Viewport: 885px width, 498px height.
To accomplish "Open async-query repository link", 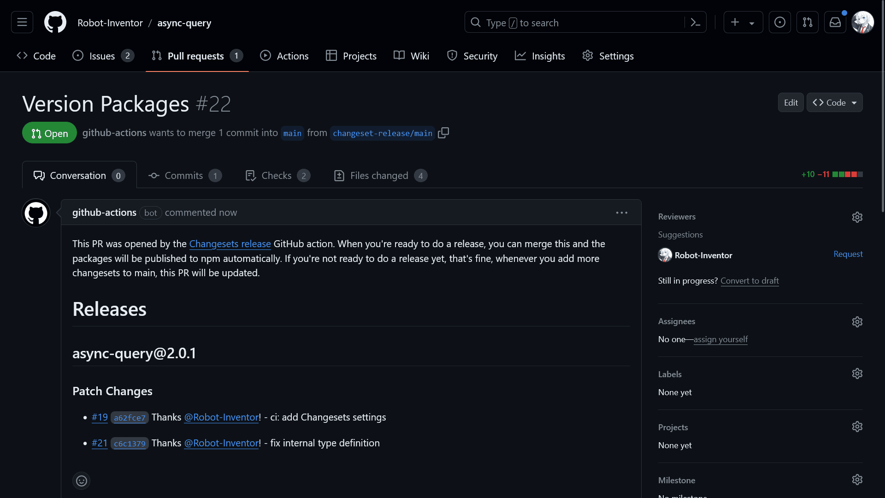I will (x=184, y=23).
